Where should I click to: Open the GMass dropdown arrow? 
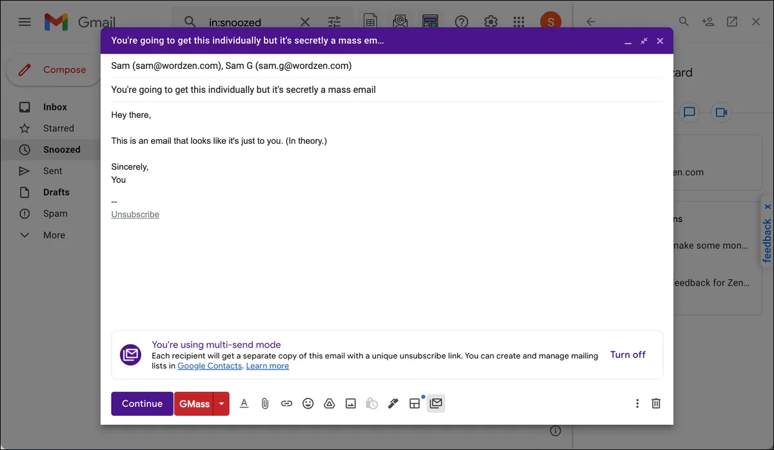coord(221,404)
